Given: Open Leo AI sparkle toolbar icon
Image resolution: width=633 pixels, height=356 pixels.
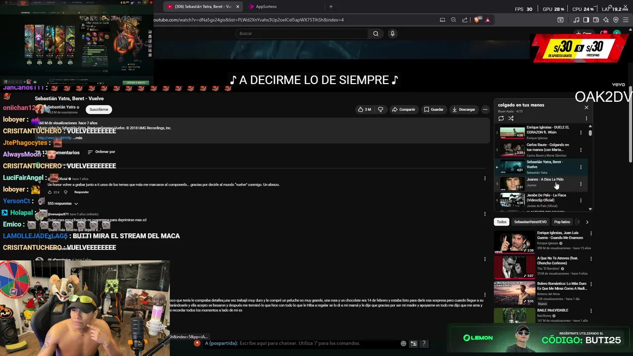Looking at the screenshot, I should point(606,20).
